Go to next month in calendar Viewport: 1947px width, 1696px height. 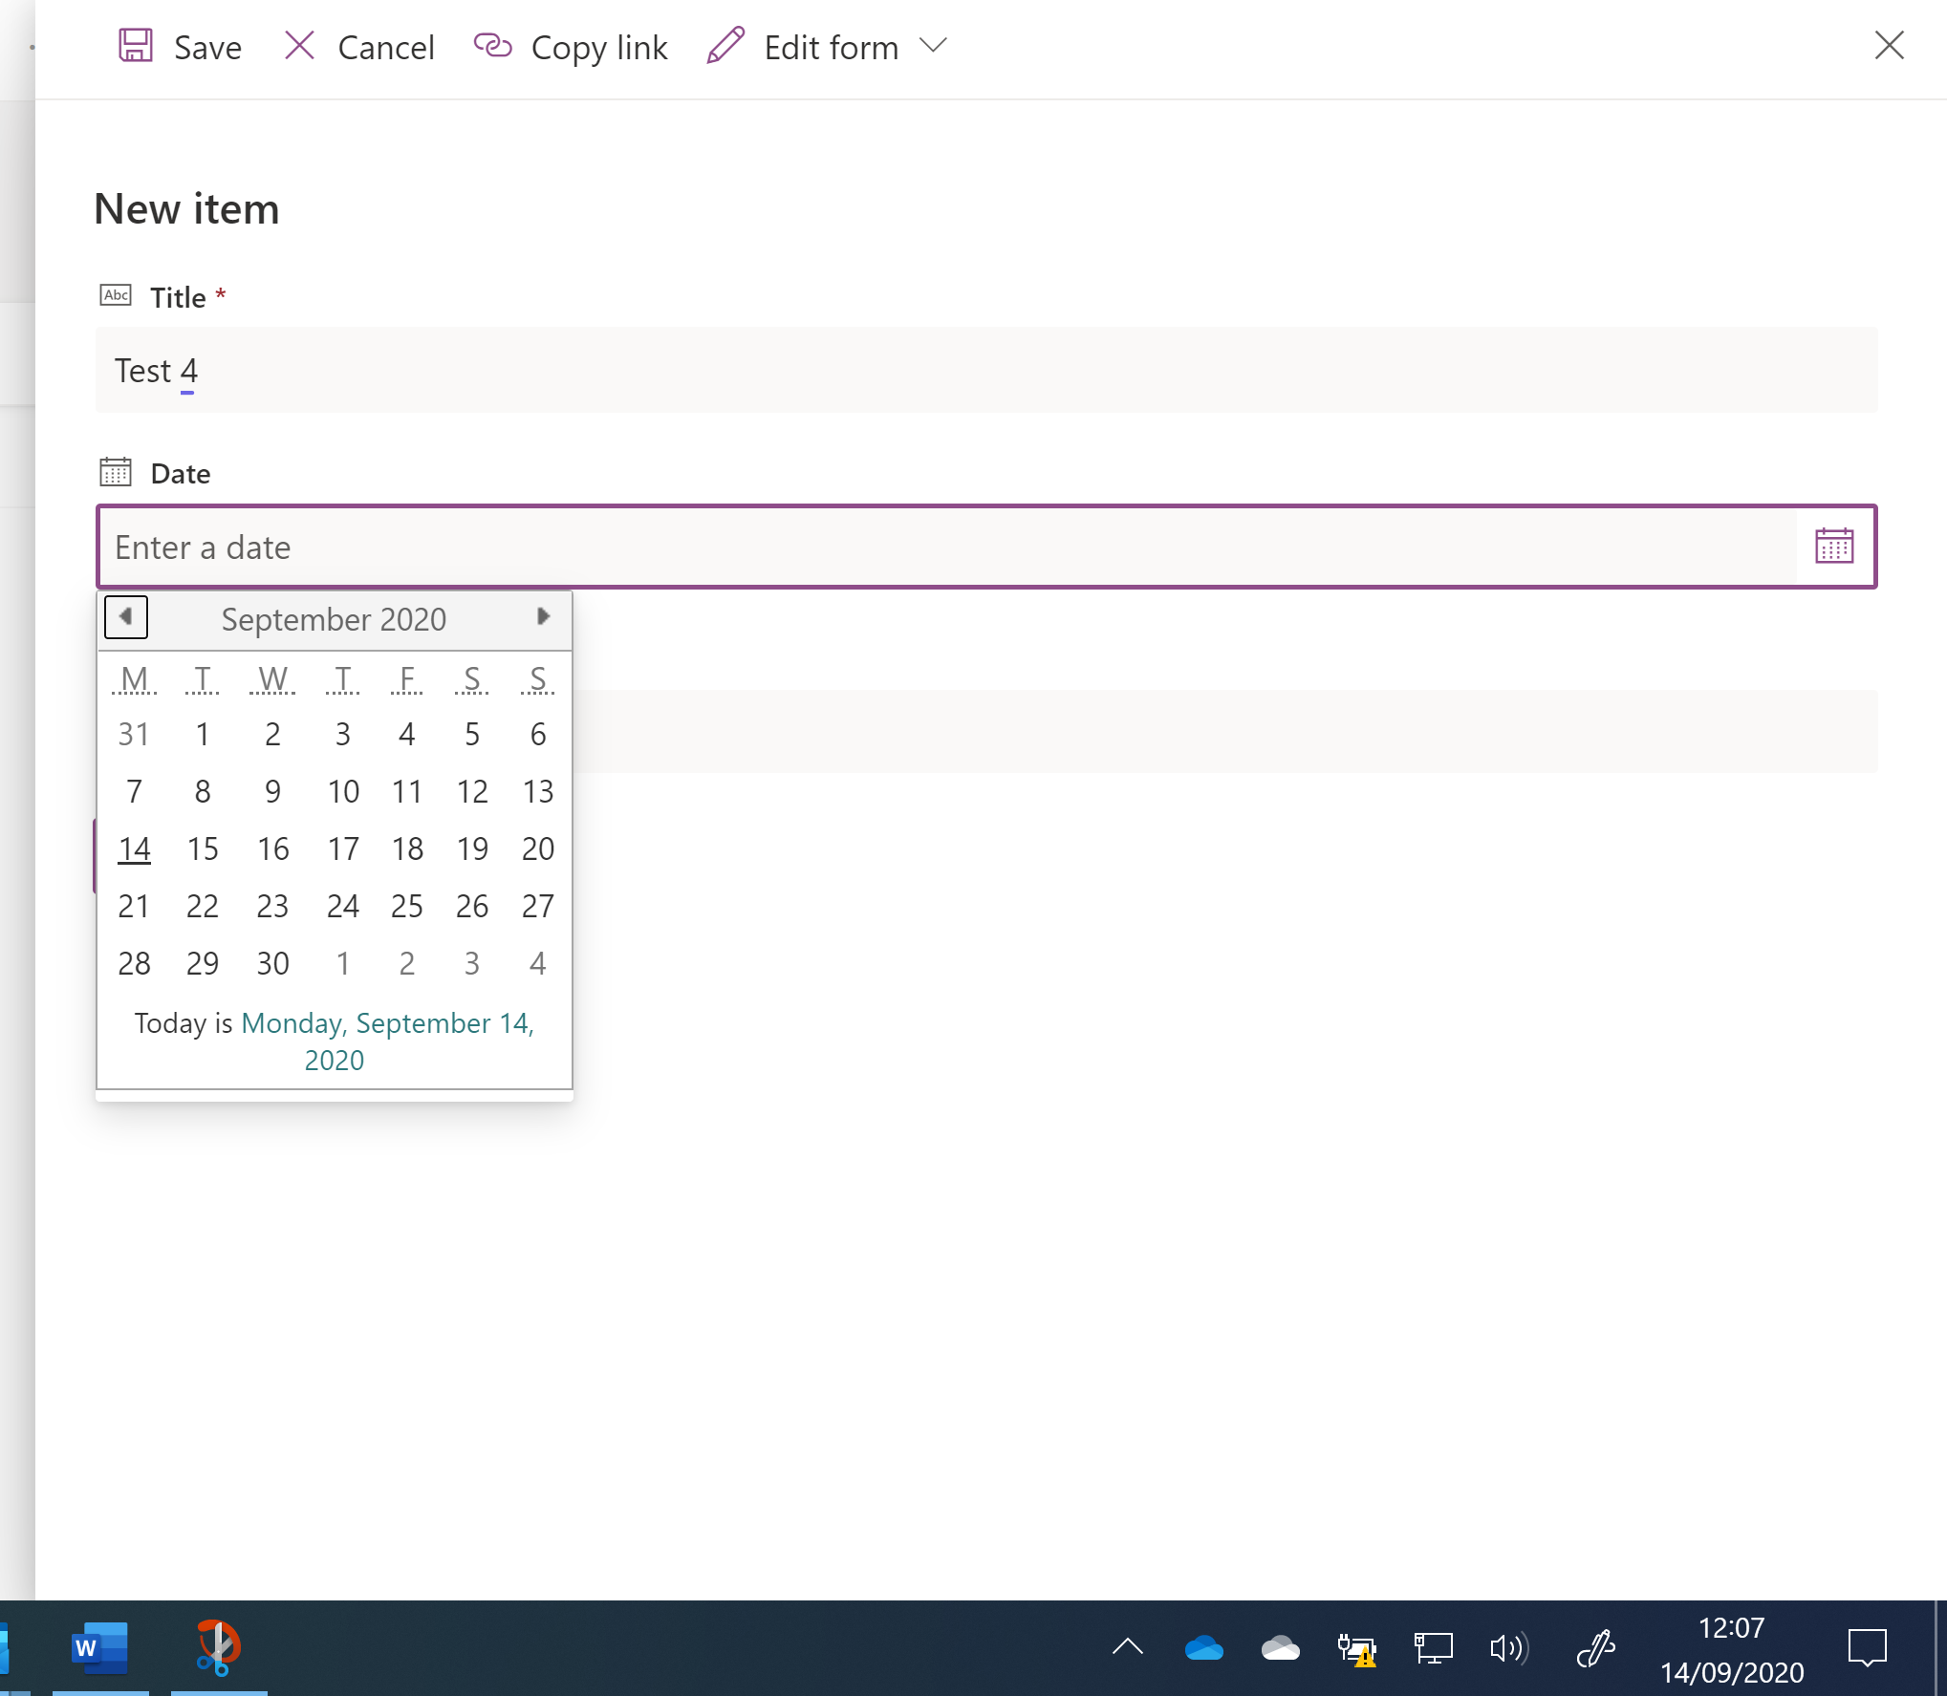(x=543, y=617)
